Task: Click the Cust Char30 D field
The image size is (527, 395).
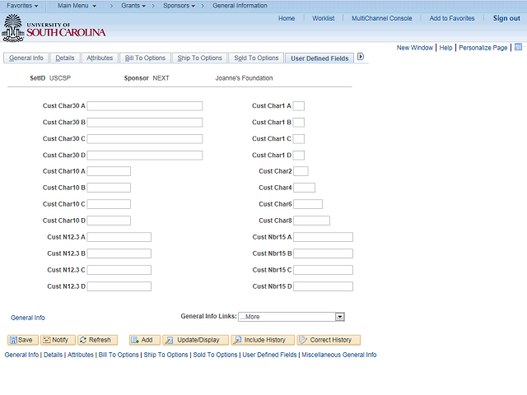Action: [145, 156]
